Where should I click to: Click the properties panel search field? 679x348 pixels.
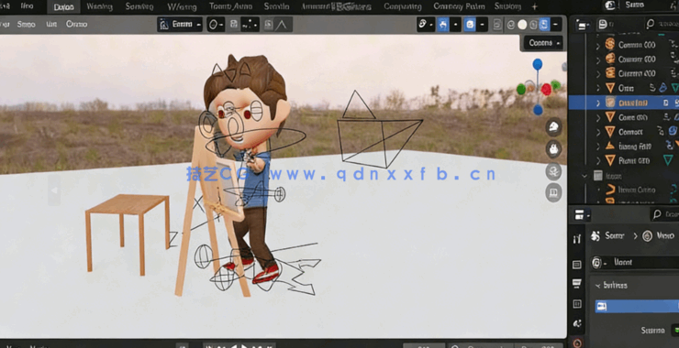pyautogui.click(x=664, y=214)
